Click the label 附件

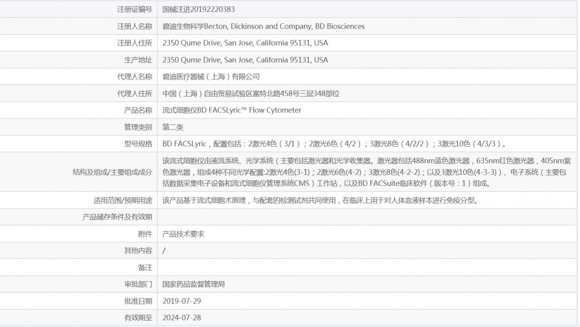[145, 234]
